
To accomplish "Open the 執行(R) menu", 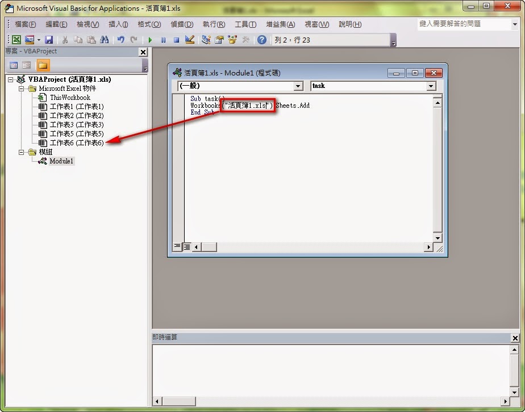I will 214,24.
